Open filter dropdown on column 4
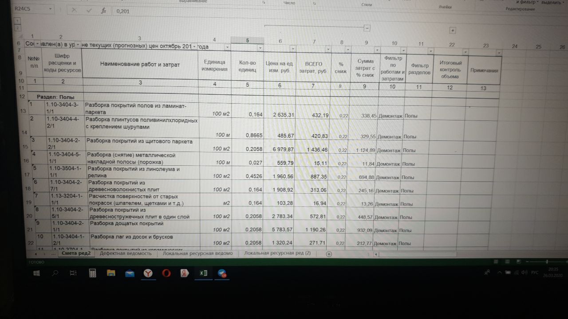568x319 pixels. [x=227, y=47]
